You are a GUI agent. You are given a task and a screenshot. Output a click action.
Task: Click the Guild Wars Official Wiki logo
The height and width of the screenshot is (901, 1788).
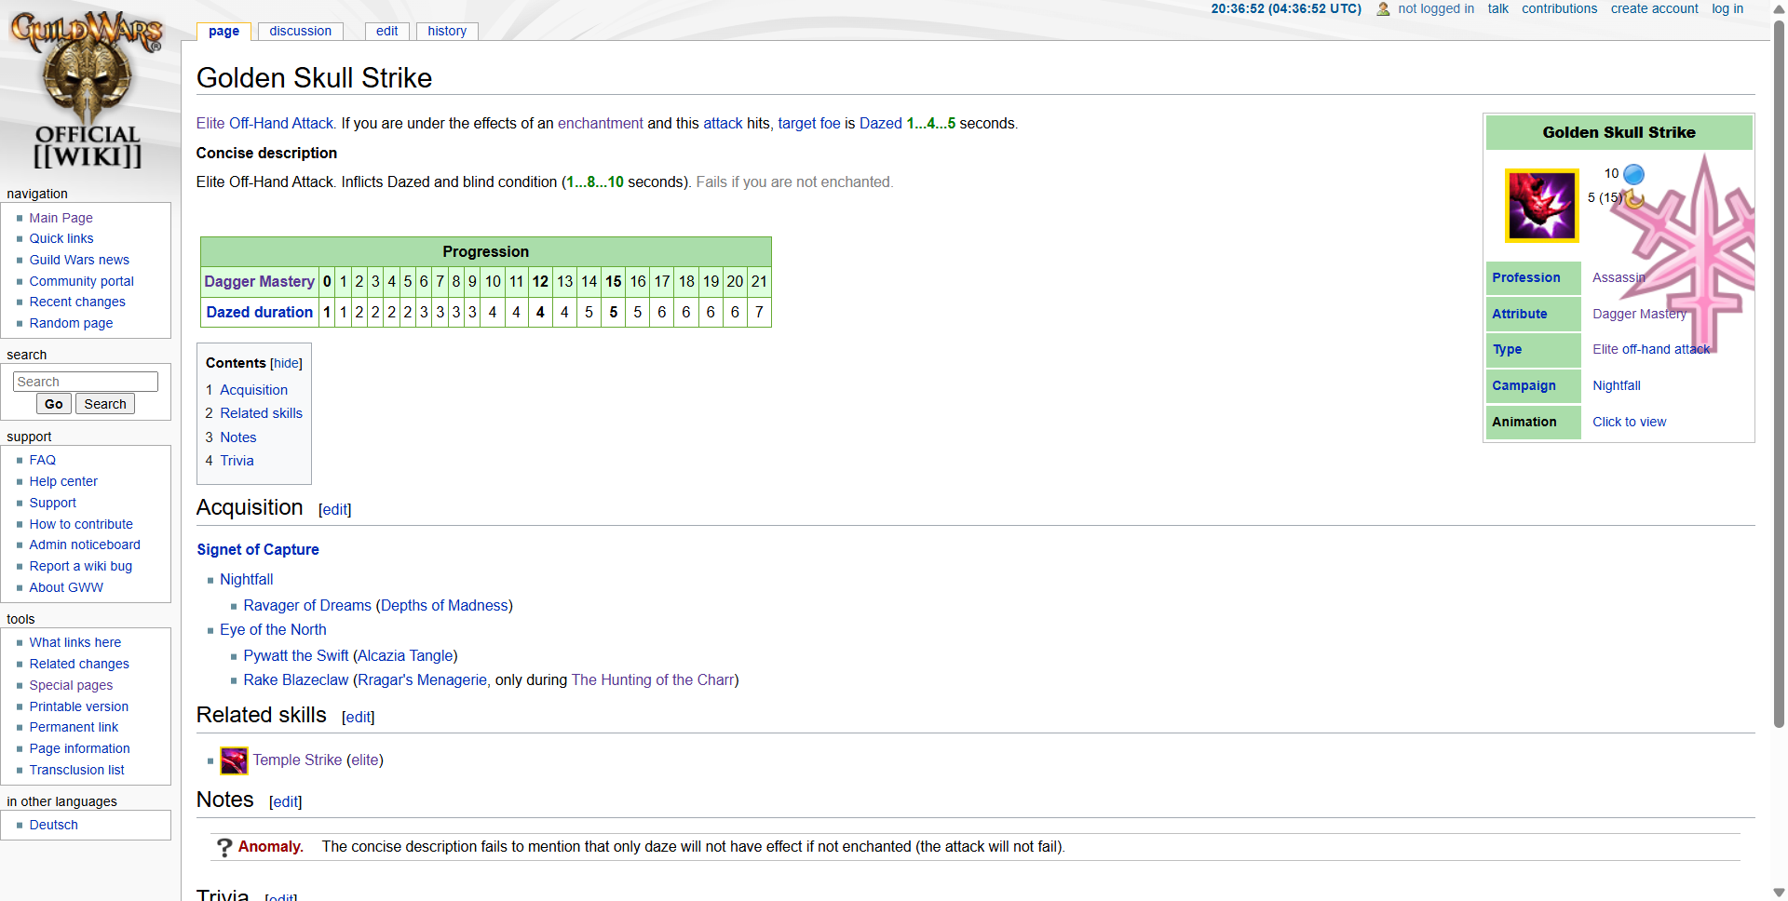[x=87, y=90]
